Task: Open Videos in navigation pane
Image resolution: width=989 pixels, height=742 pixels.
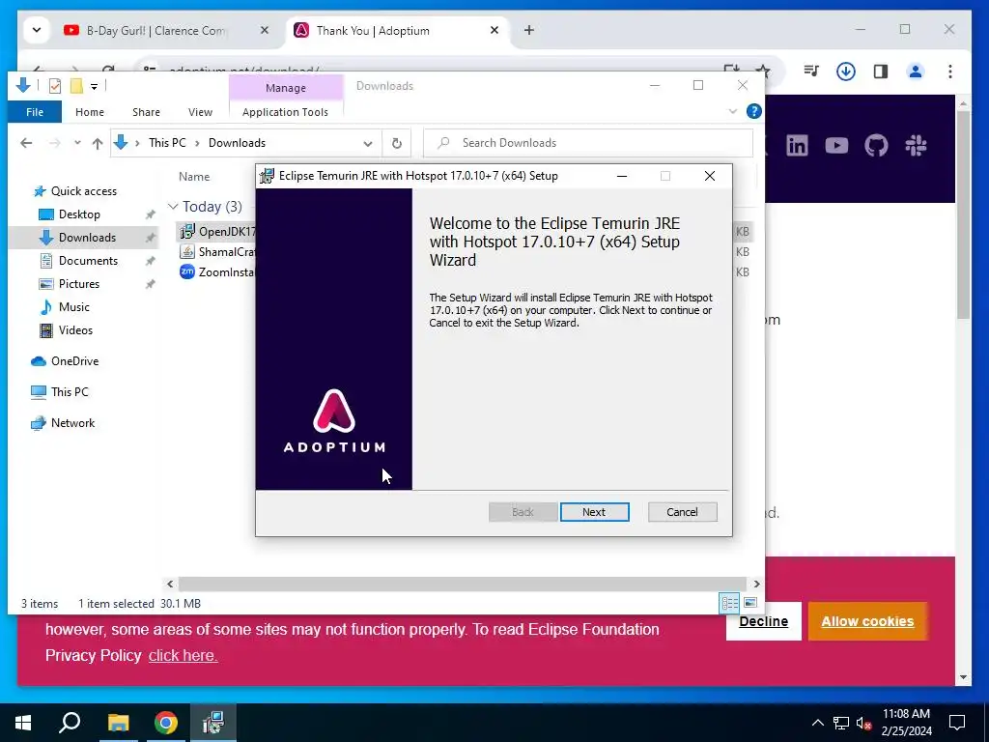Action: 75,330
